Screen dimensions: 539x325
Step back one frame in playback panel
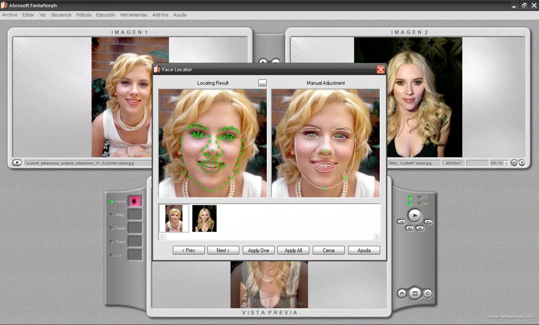click(410, 228)
